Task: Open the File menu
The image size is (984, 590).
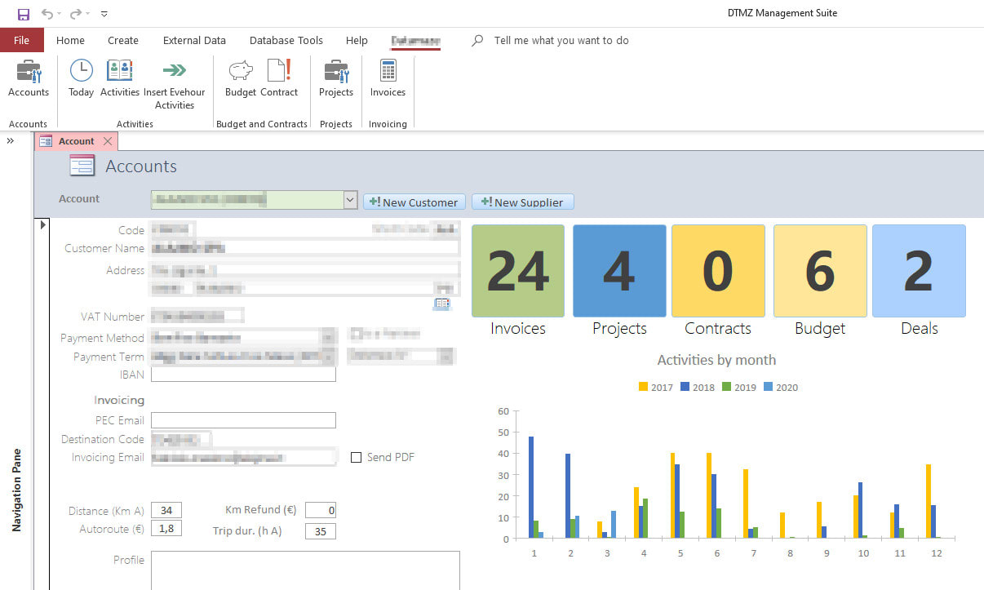Action: pos(22,40)
